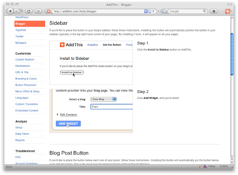
Task: Click the vertical scrollbar thumb
Action: (x=232, y=54)
